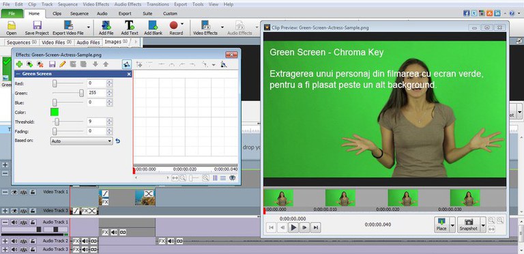Click the green Color swatch

coord(55,112)
